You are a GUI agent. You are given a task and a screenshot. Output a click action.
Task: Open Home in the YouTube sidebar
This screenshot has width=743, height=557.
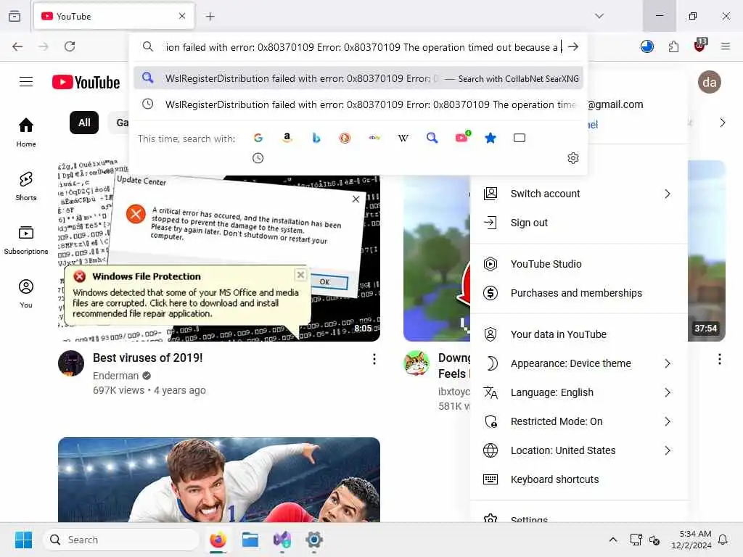click(26, 132)
